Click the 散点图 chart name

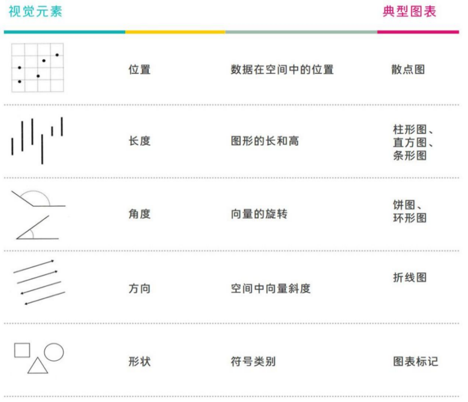tap(408, 70)
